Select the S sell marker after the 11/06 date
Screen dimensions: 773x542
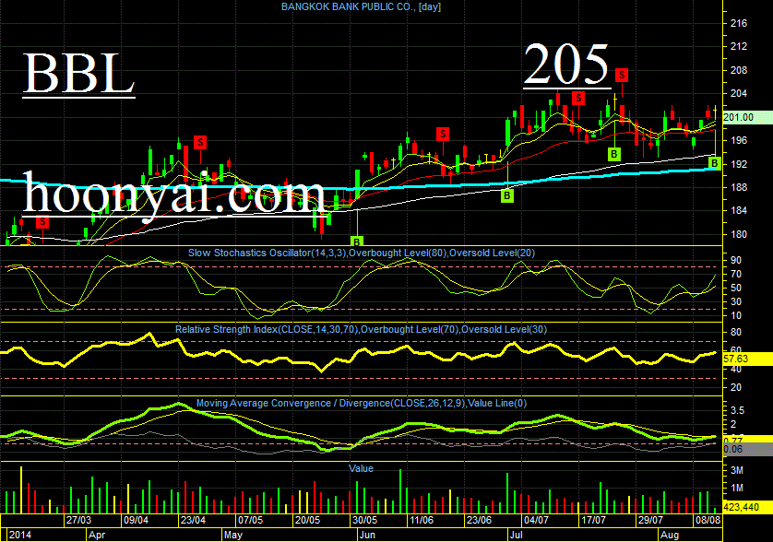coord(443,134)
